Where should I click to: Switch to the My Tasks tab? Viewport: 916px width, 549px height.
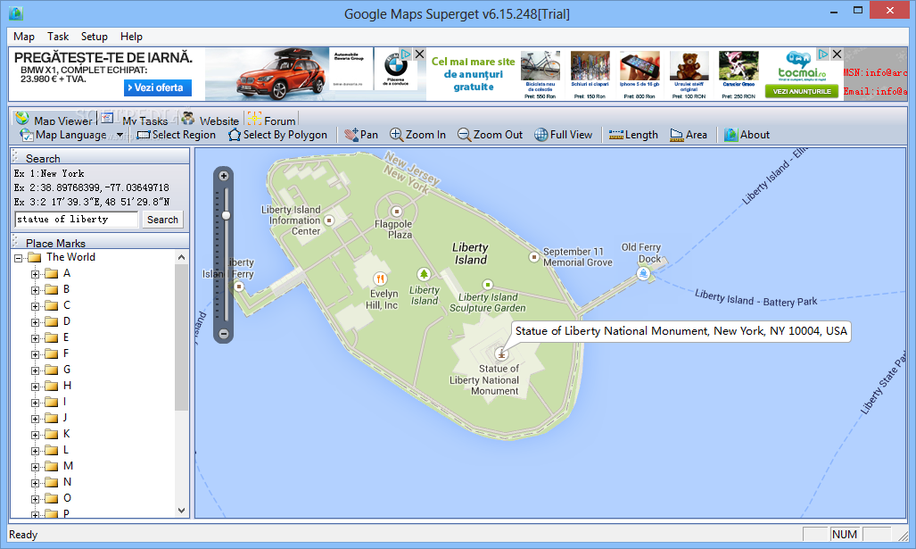point(136,120)
